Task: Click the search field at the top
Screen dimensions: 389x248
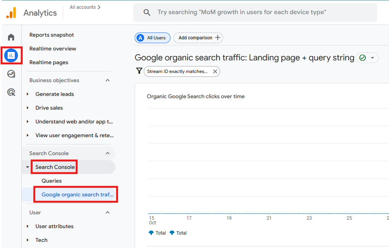Action: (255, 13)
